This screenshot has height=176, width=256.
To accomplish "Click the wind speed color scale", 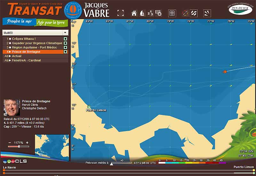I will [192, 163].
